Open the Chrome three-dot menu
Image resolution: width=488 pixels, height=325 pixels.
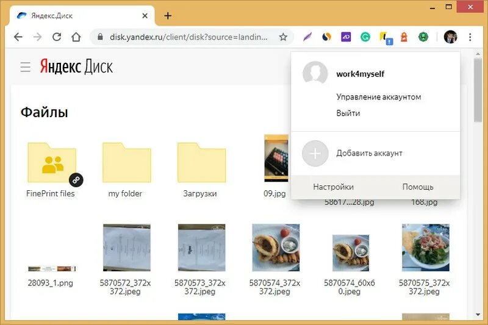click(x=470, y=37)
